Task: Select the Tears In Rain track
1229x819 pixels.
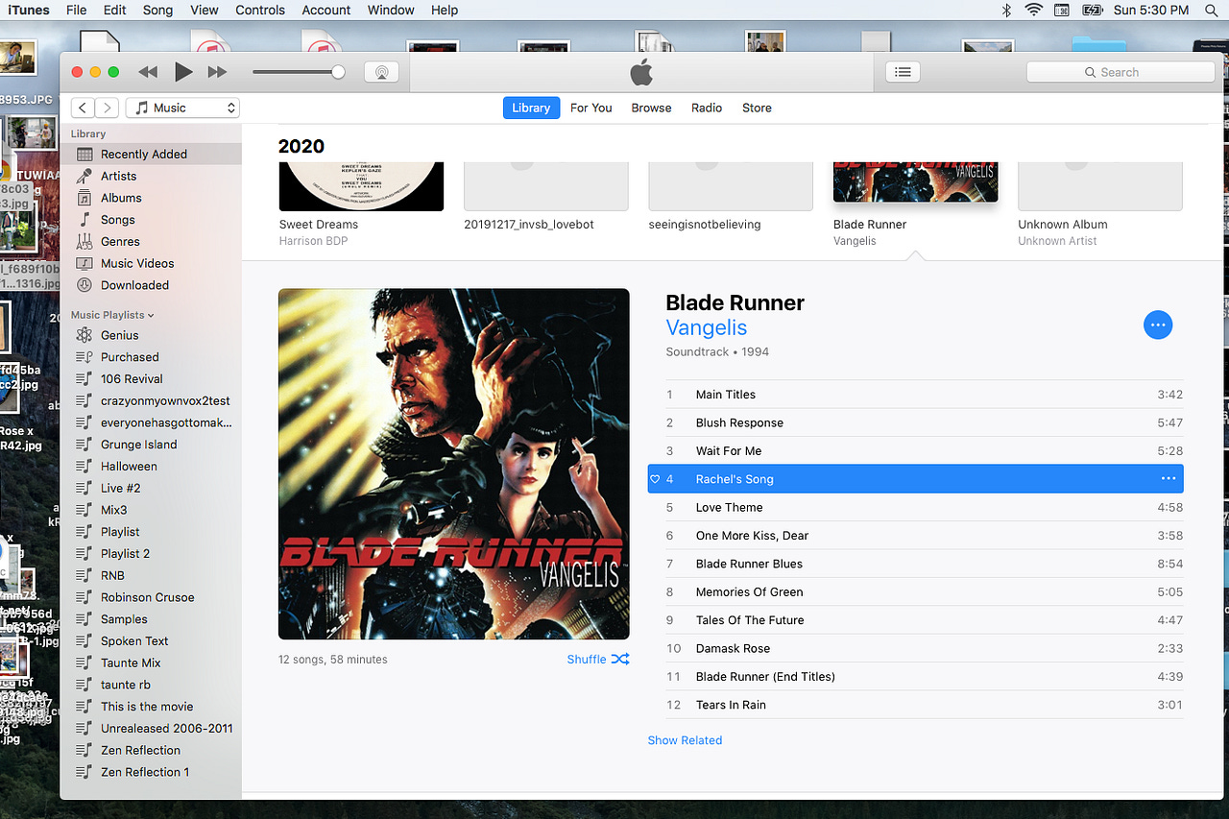Action: point(925,705)
